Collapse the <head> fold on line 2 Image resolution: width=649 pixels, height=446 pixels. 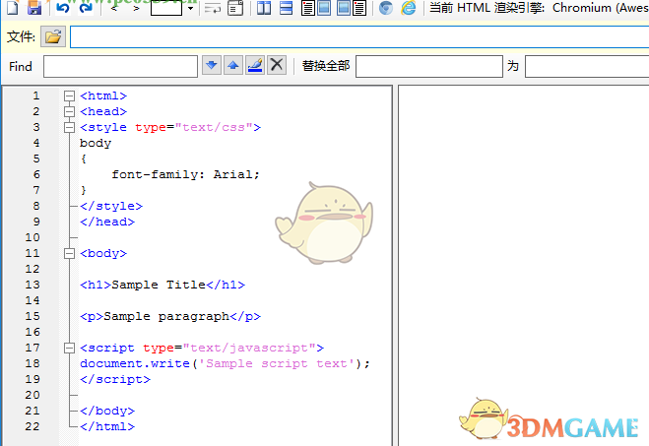tap(69, 111)
